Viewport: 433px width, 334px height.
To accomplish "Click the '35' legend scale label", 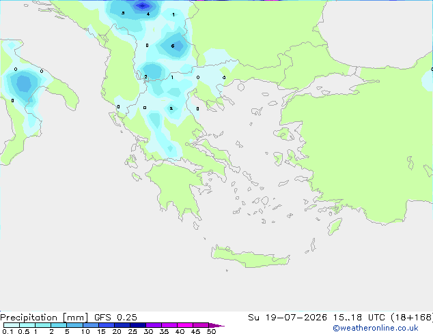I will (164, 331).
